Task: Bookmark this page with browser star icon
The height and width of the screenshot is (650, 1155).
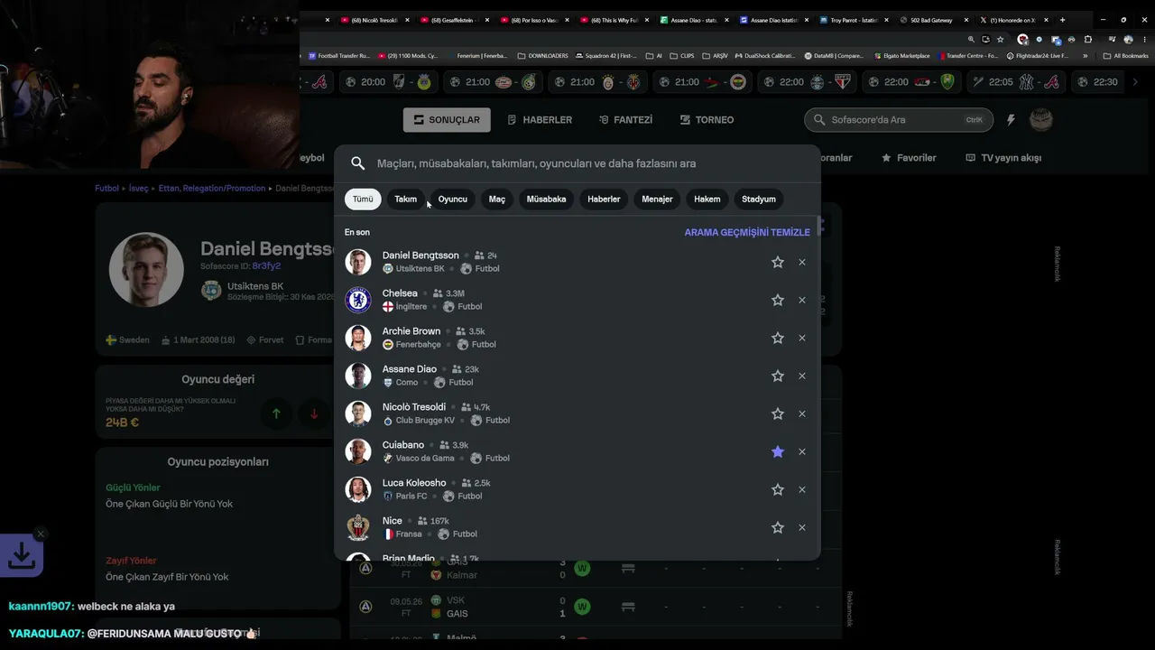Action: click(1000, 40)
